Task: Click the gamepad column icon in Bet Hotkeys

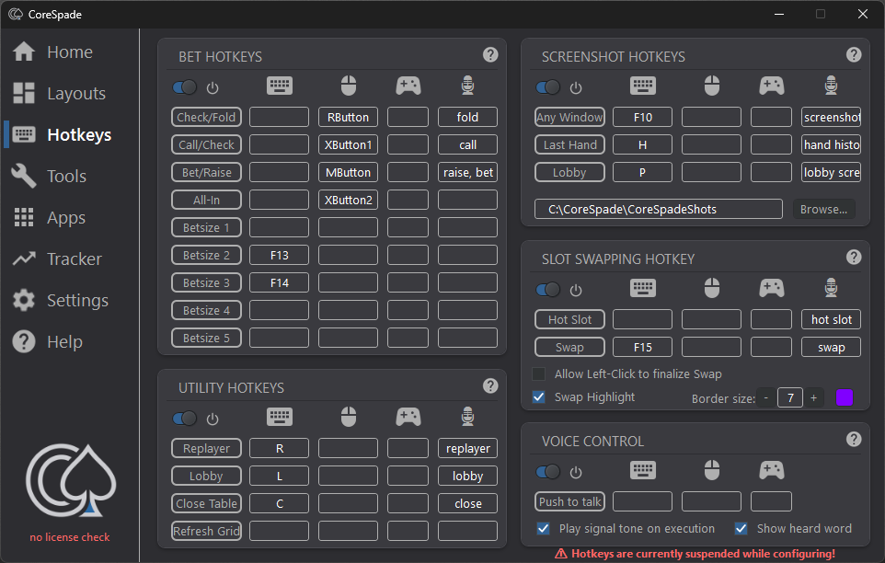Action: 408,86
